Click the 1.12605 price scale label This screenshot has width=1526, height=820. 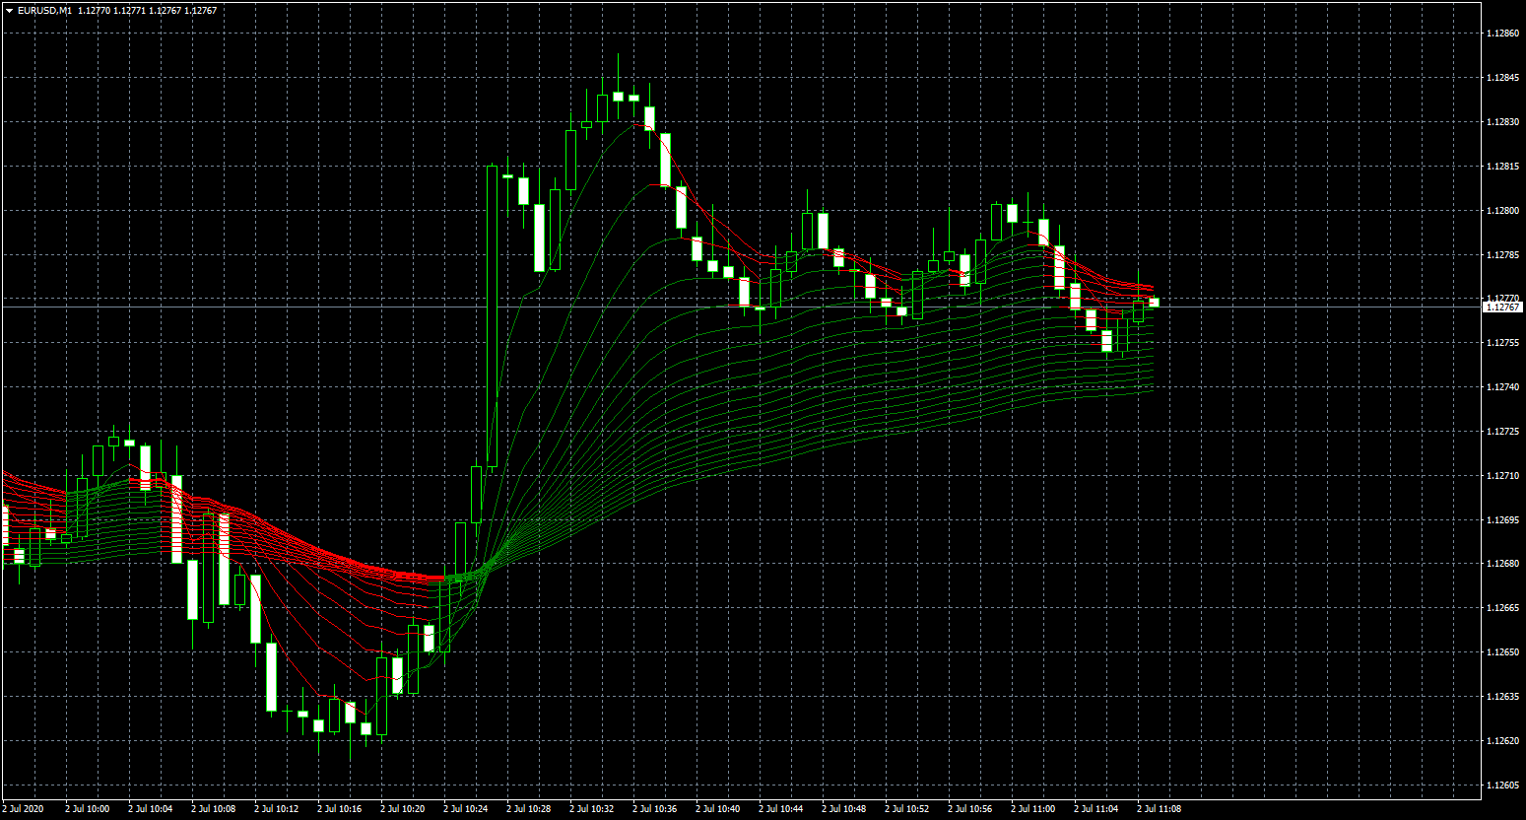pos(1501,786)
